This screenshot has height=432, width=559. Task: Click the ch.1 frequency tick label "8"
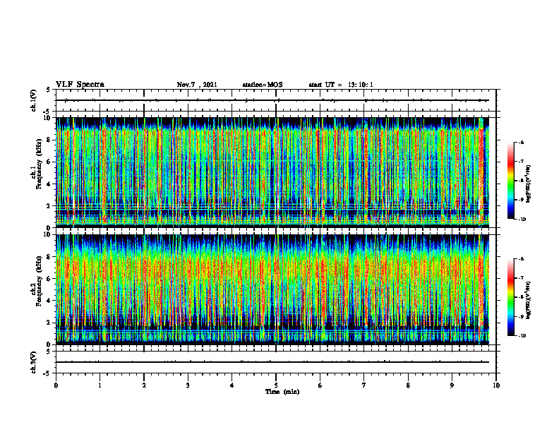coord(49,140)
